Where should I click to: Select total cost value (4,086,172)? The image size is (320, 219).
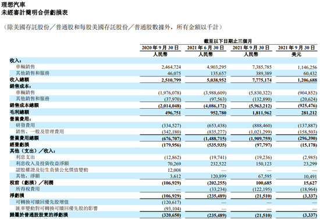point(215,106)
